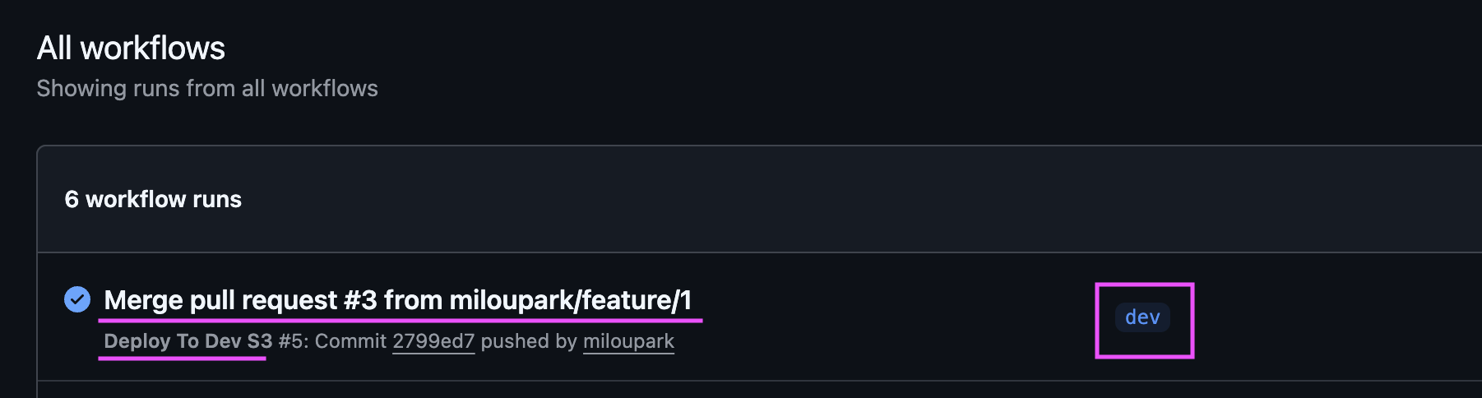
Task: Click the "Deploy To Dev S3" workflow name
Action: tap(188, 341)
